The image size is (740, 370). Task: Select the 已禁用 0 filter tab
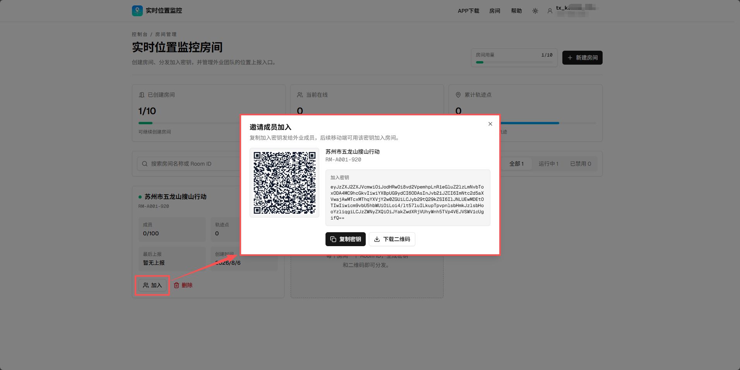pyautogui.click(x=581, y=164)
